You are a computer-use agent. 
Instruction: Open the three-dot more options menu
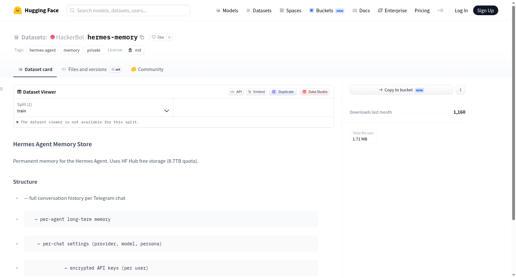[x=461, y=90]
